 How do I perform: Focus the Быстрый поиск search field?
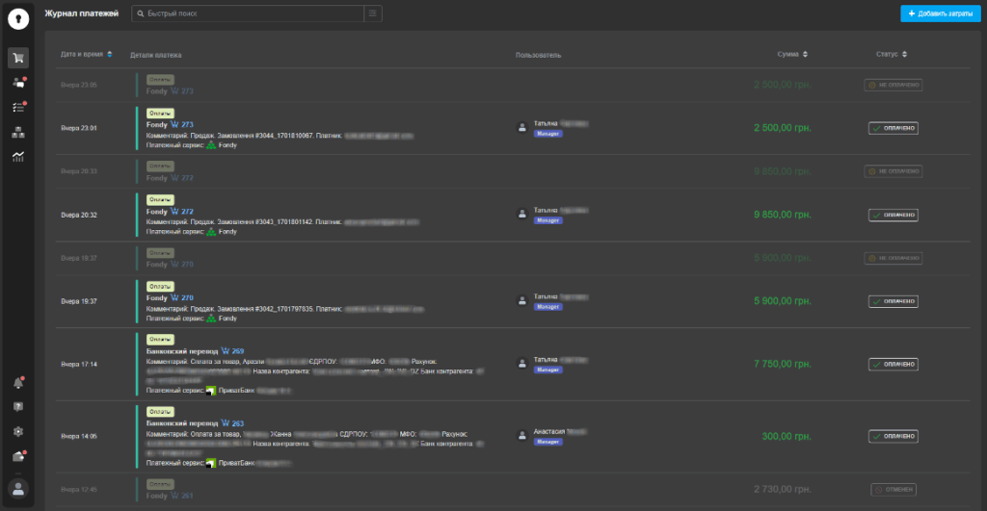[251, 13]
